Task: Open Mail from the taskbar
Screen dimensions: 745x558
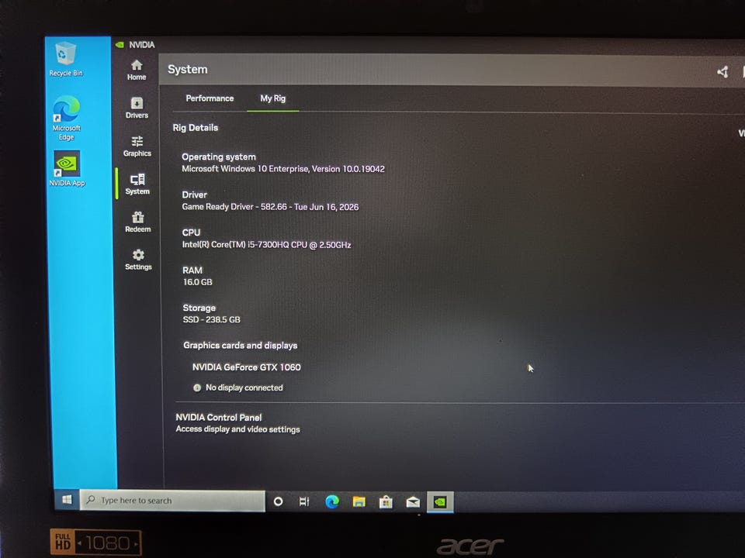Action: pos(413,502)
